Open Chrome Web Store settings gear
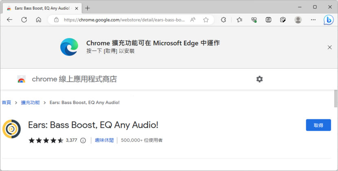 coord(259,79)
